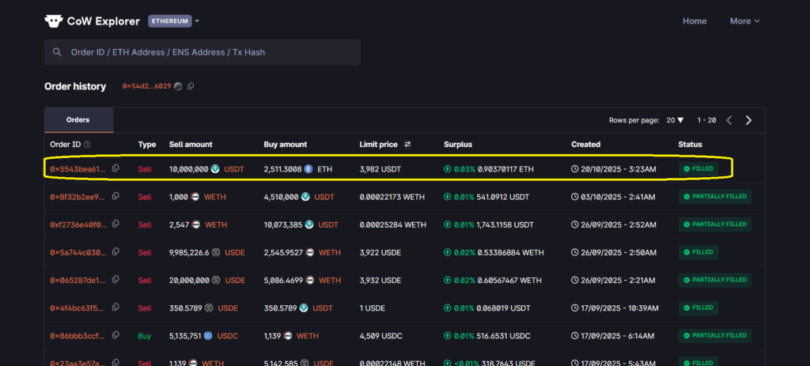The width and height of the screenshot is (810, 366).
Task: Select the Orders tab
Action: 78,120
